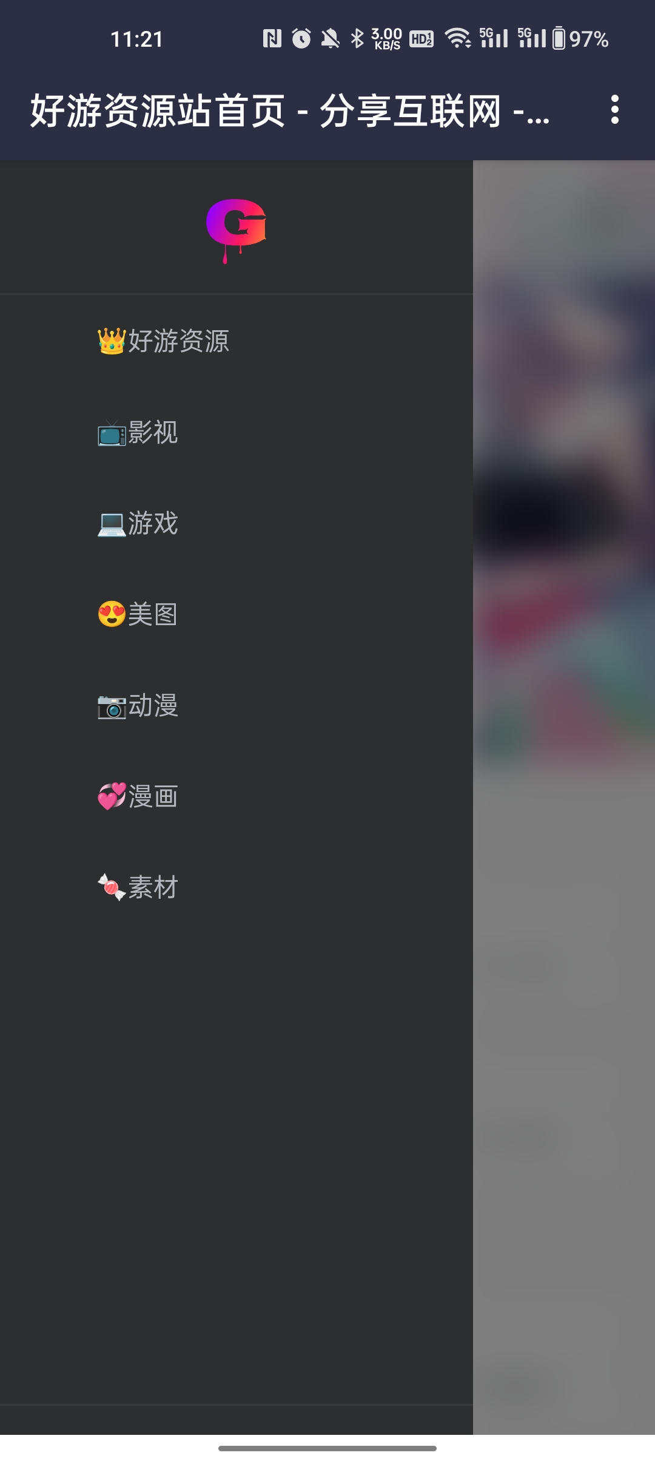Image resolution: width=655 pixels, height=1464 pixels.
Task: Tap the G dripping logo
Action: click(x=237, y=231)
